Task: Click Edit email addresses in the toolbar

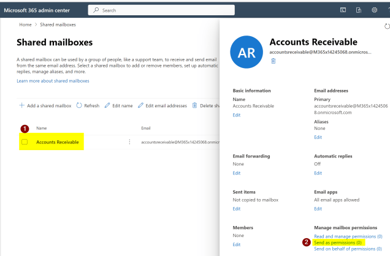Action: pos(162,106)
